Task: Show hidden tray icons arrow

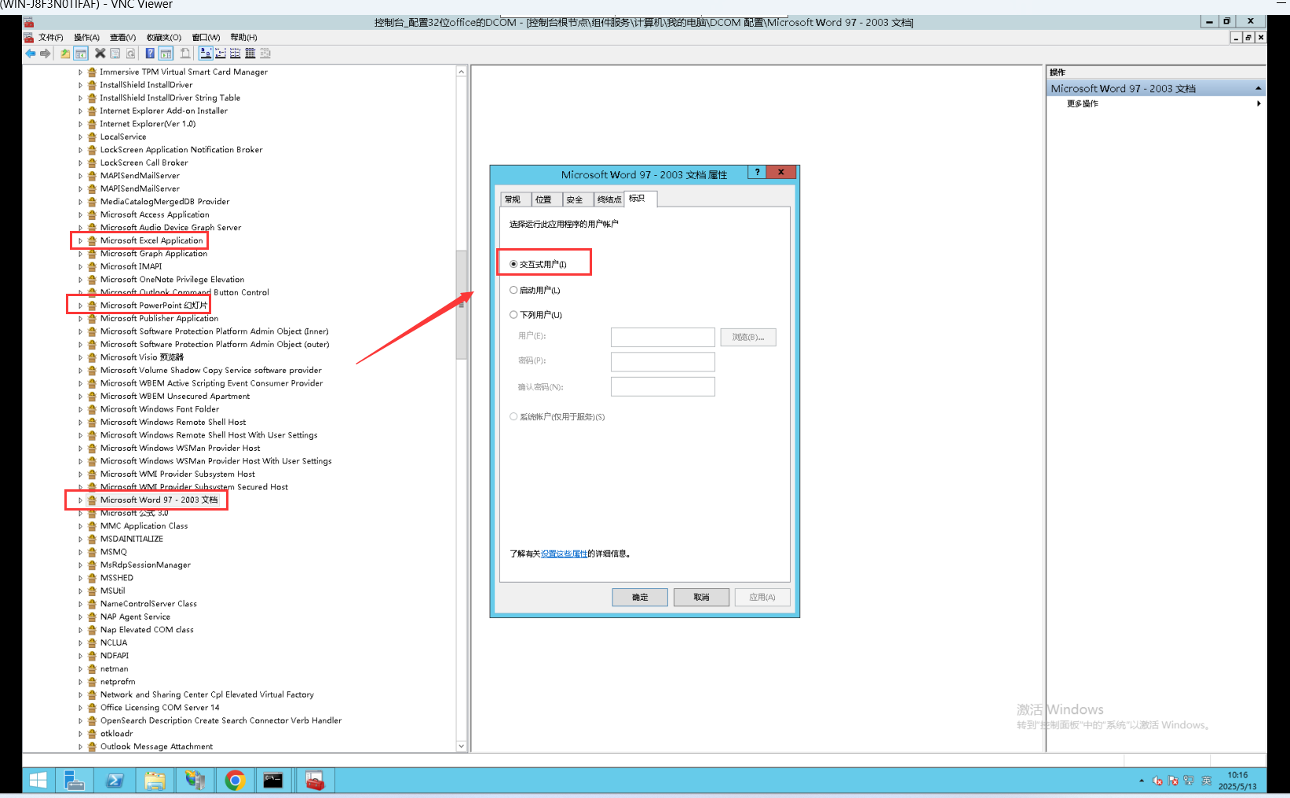Action: coord(1142,781)
